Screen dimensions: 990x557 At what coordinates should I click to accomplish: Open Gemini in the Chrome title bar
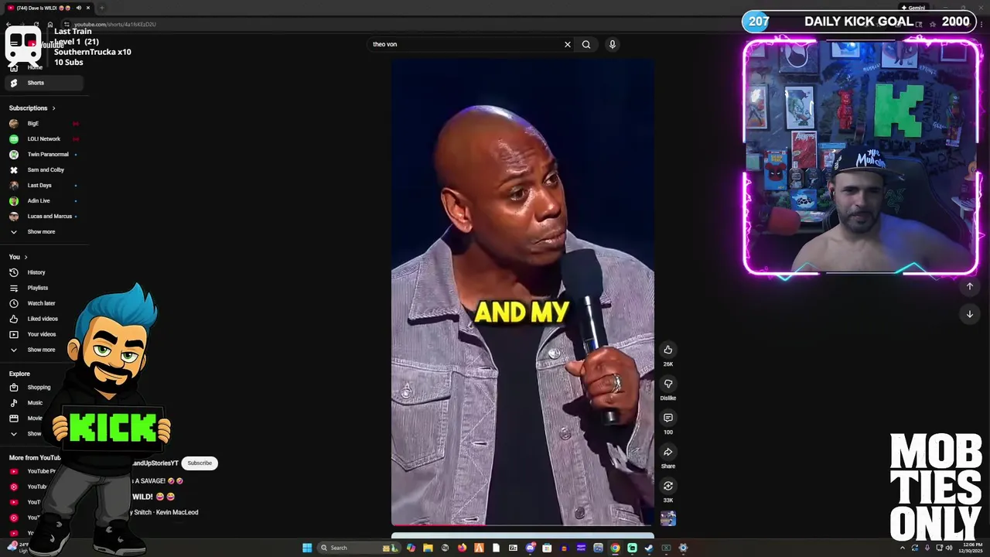click(x=914, y=8)
